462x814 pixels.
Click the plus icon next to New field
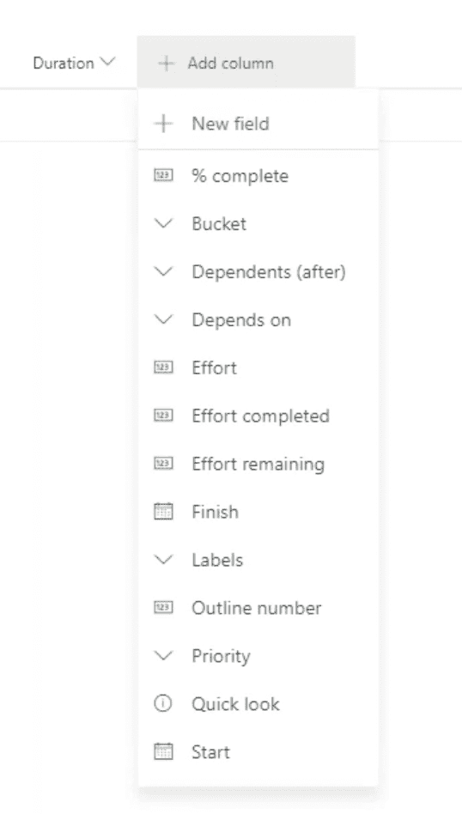coord(163,124)
